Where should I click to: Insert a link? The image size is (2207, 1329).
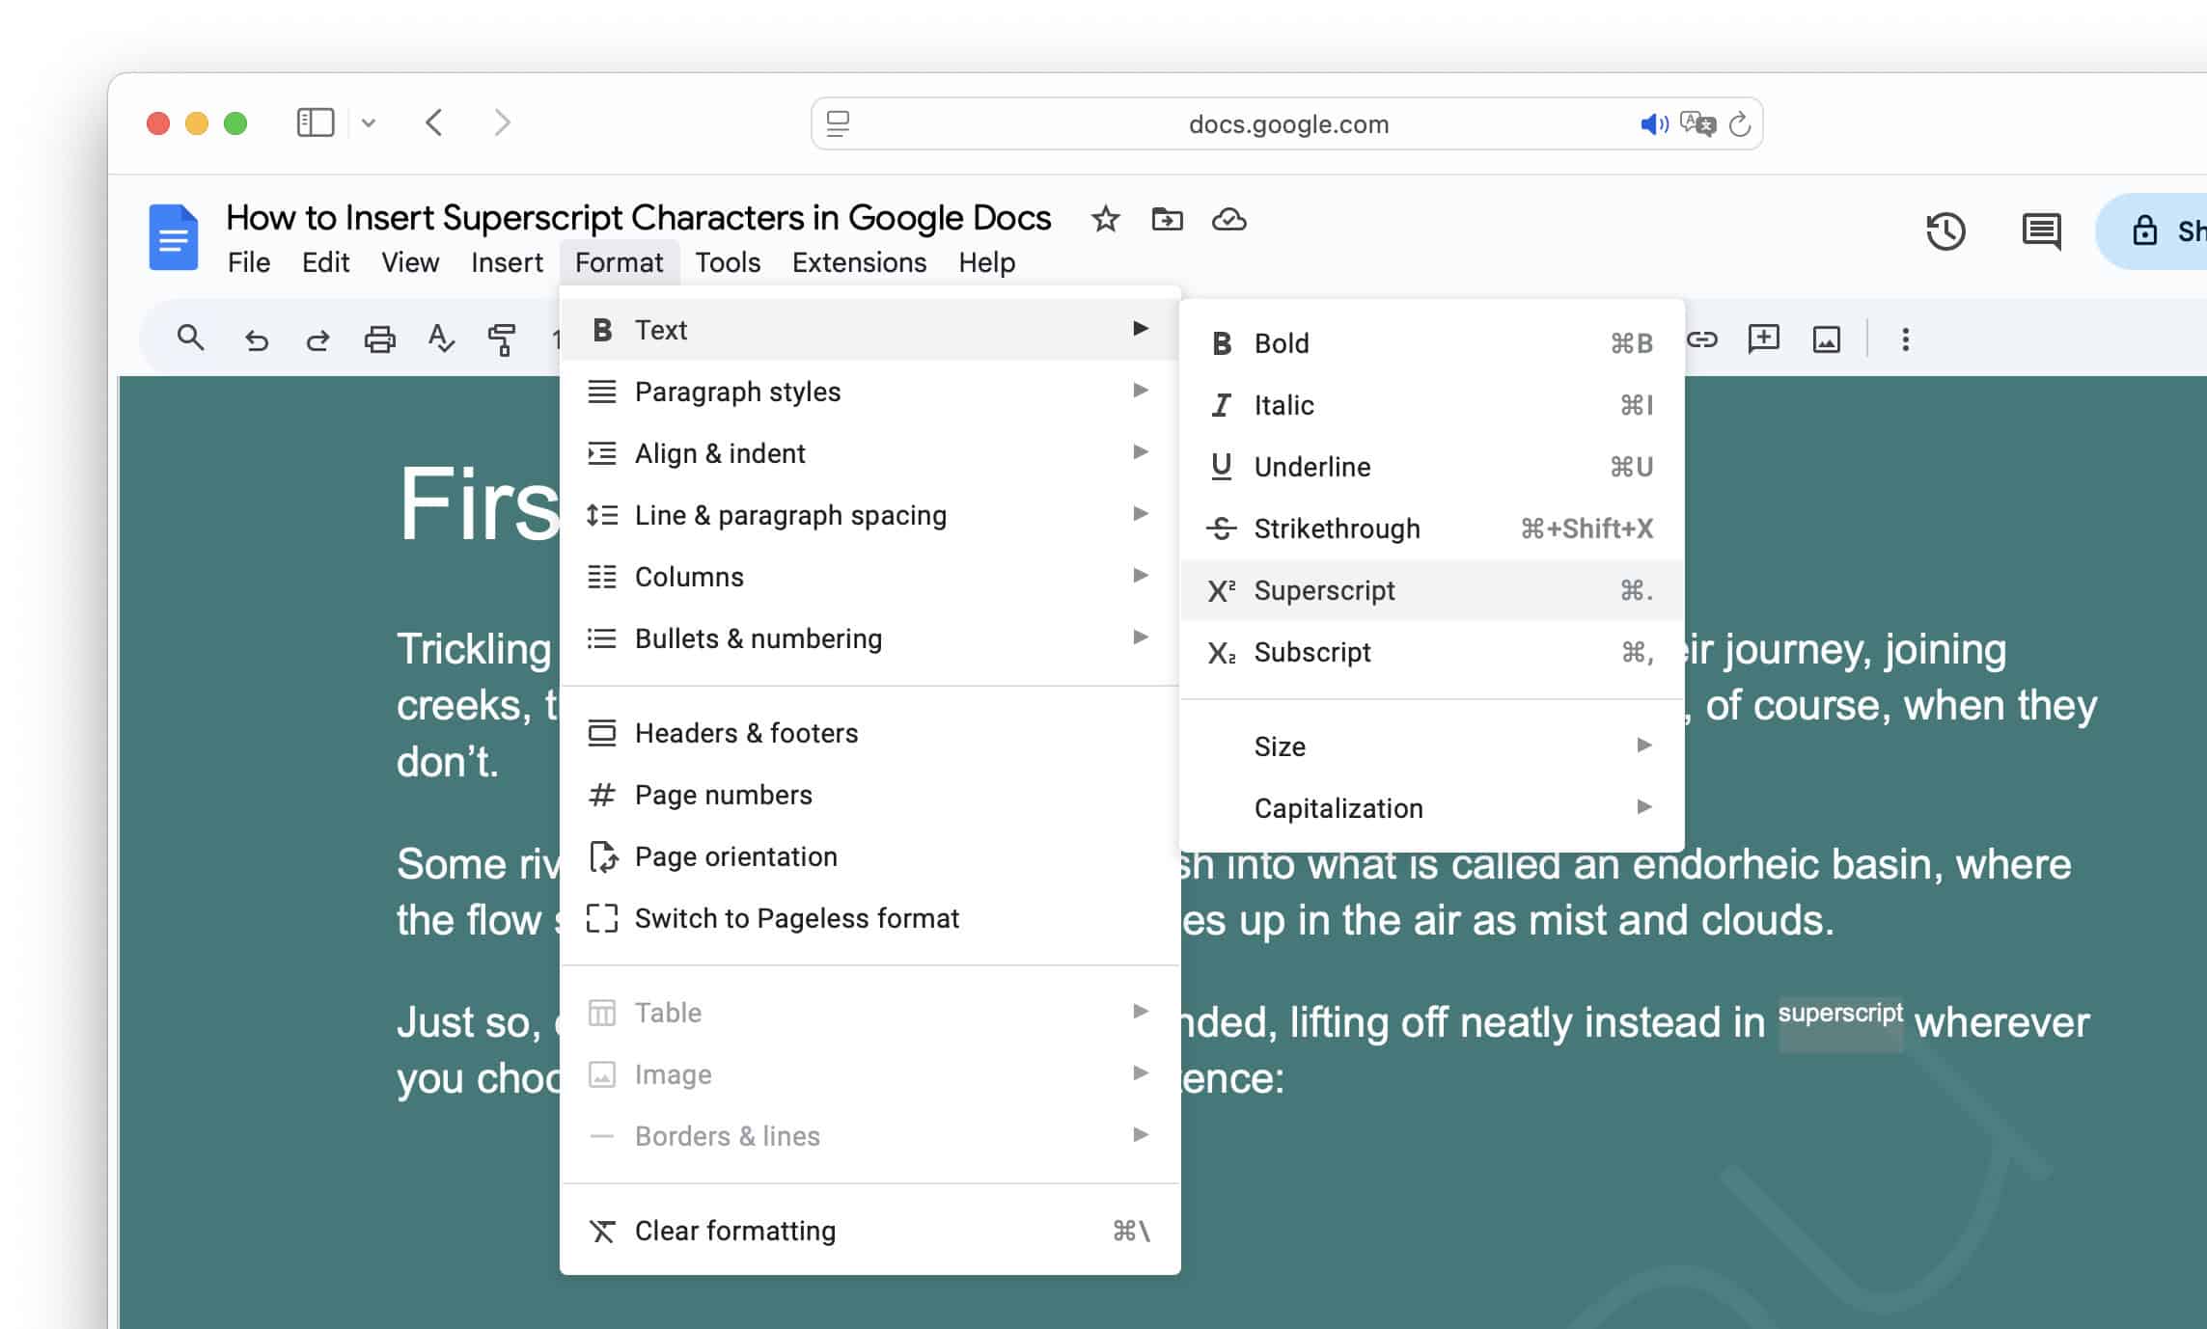pos(1701,339)
